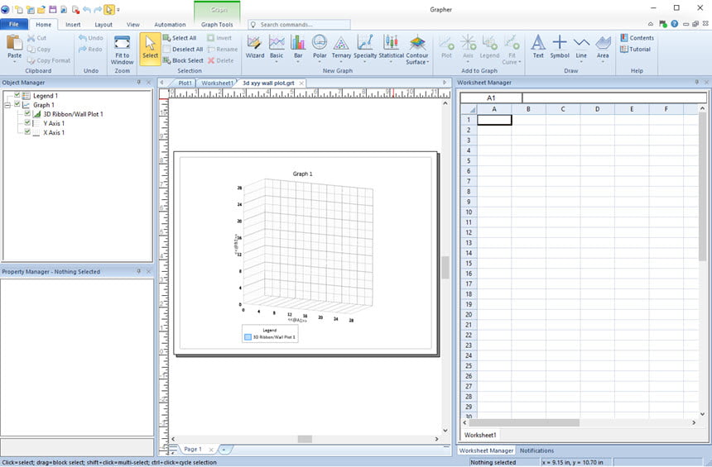This screenshot has height=467, width=712.
Task: Open the File menu tab
Action: click(14, 24)
